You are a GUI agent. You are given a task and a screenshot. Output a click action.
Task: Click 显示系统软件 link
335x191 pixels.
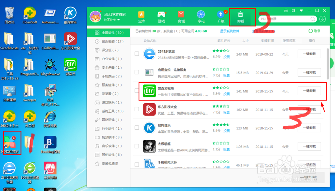pos(230,31)
